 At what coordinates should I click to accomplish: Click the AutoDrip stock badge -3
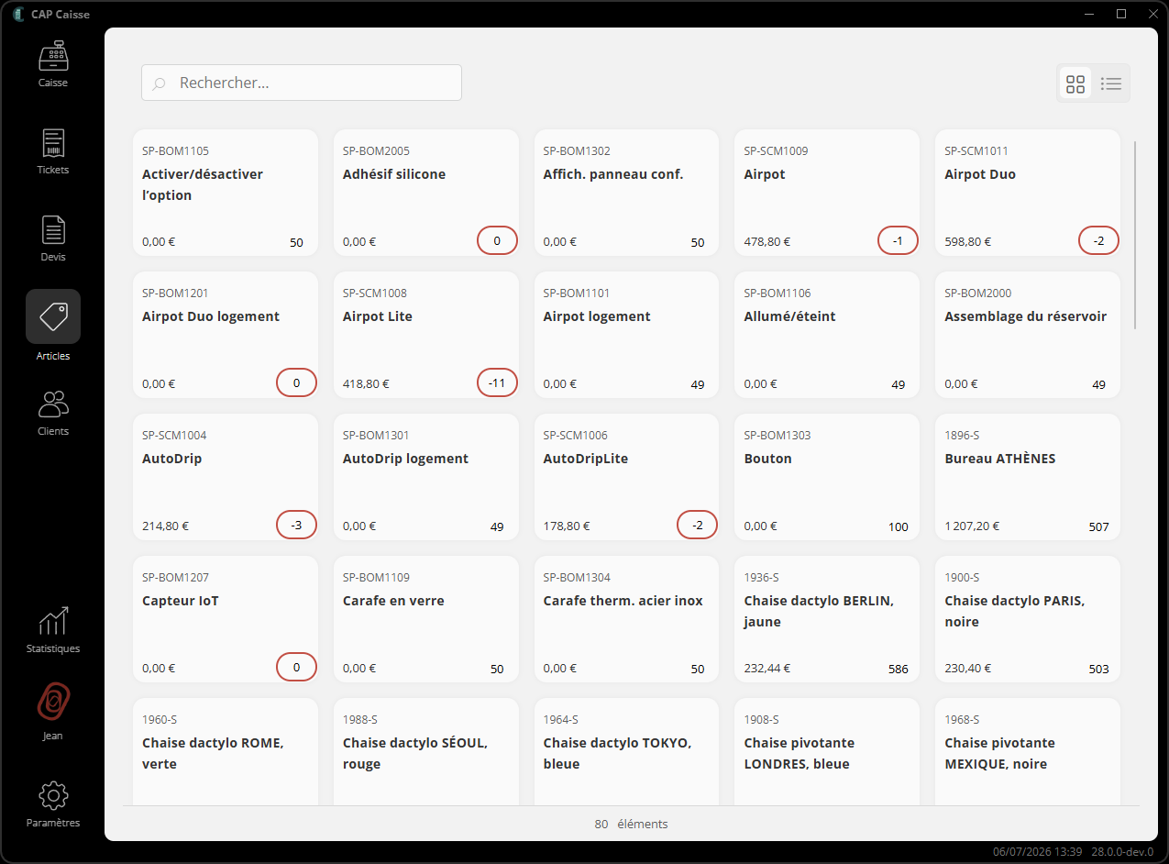click(296, 526)
